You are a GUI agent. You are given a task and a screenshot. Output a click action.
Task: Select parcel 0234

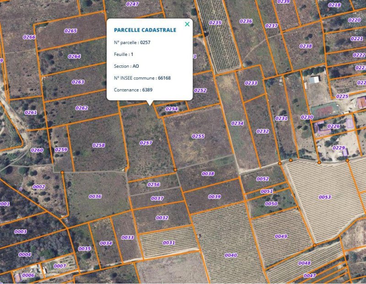[x=237, y=123]
